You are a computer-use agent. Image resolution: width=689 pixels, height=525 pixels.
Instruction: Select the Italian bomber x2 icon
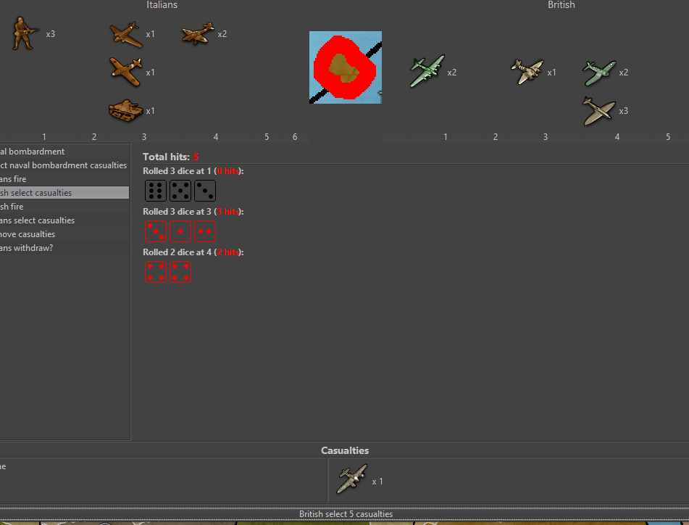point(196,33)
